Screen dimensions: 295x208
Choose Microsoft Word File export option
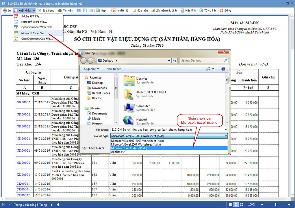(38, 22)
